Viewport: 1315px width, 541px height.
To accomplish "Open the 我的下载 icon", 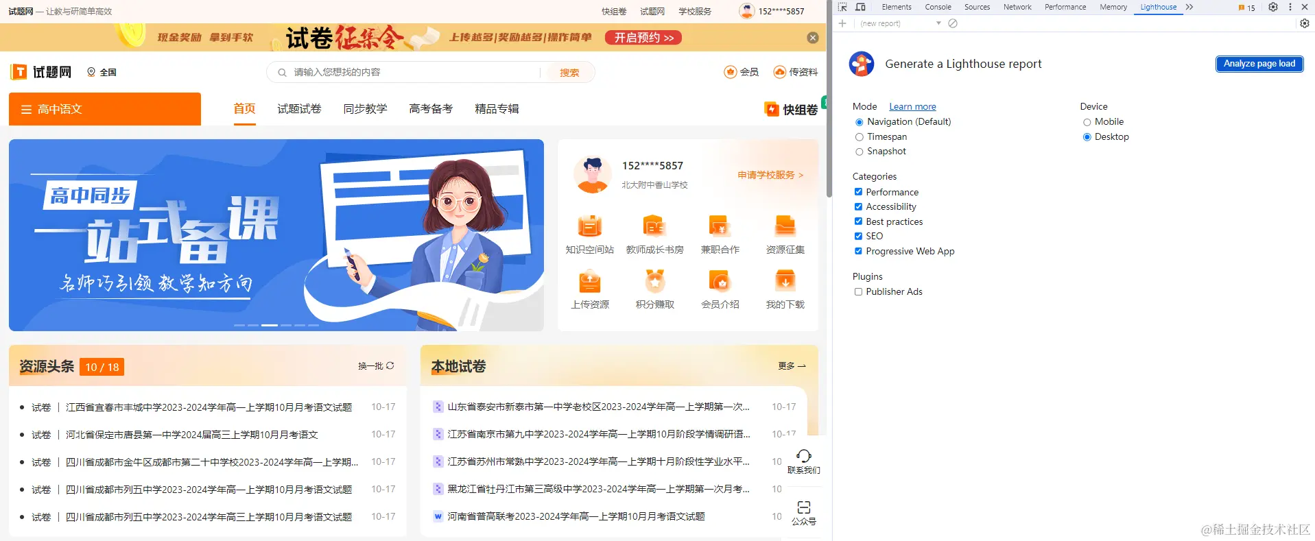I will [x=785, y=281].
